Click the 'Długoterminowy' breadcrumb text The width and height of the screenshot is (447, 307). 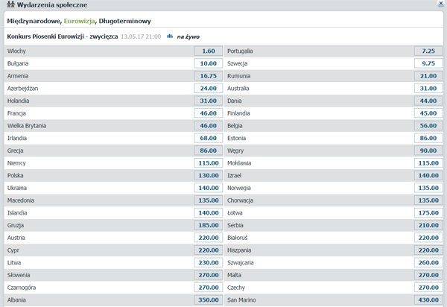[124, 22]
